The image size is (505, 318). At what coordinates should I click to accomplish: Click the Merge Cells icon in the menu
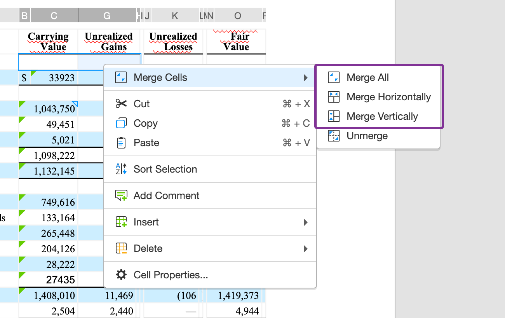coord(121,77)
